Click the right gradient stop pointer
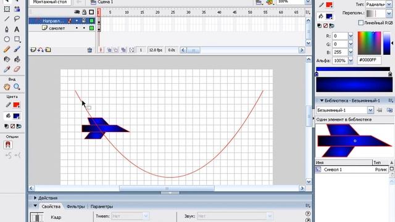 point(390,74)
